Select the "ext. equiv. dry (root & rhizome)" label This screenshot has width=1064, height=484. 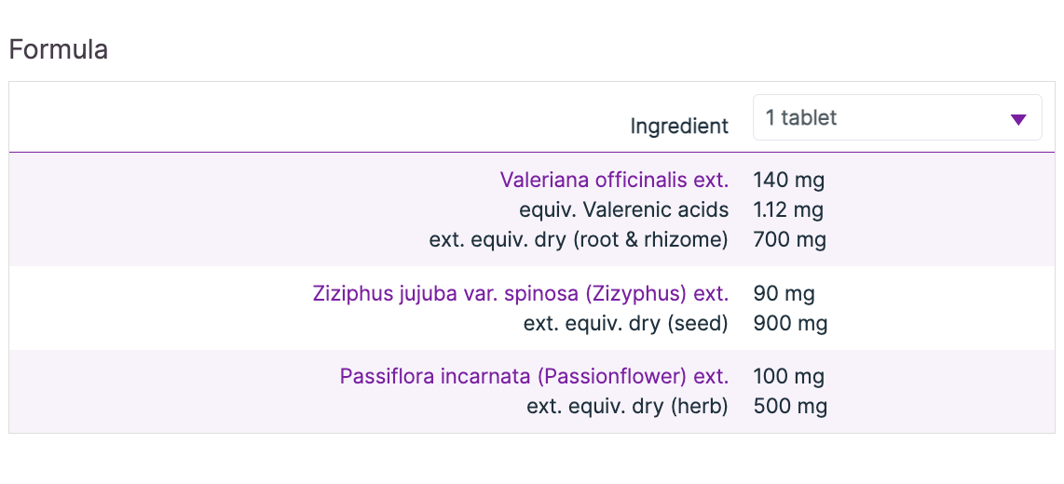pos(579,239)
